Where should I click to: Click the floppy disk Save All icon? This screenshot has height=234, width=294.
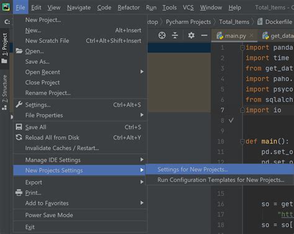19,127
